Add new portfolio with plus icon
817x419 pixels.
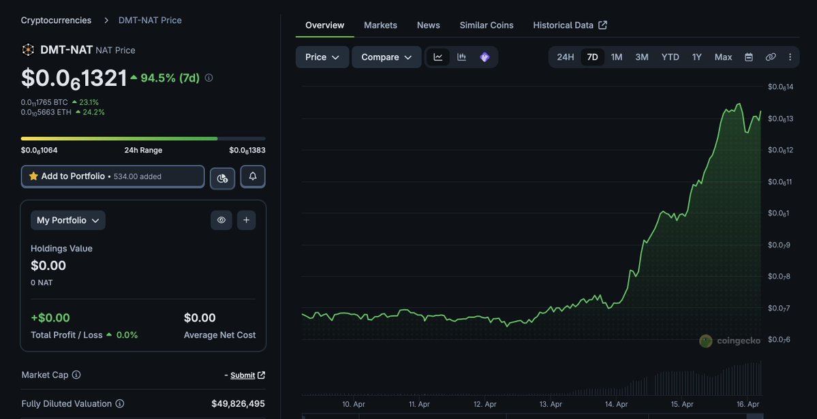(x=247, y=221)
